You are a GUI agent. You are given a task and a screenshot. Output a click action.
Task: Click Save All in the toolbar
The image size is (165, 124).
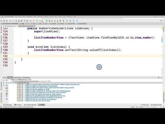pos(4,21)
